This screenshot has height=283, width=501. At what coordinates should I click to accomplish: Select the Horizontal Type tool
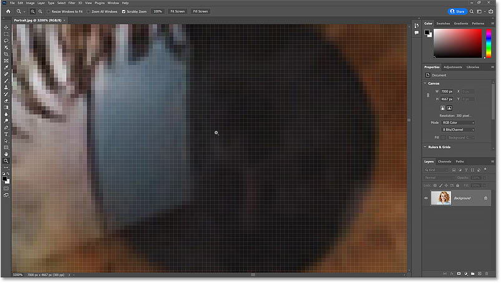pos(6,134)
